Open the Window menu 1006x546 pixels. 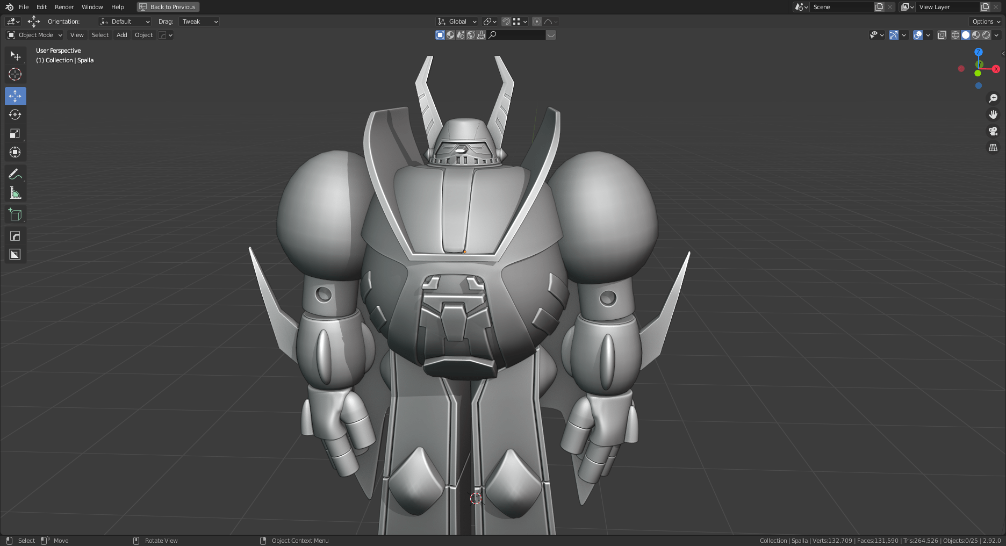[x=92, y=7]
